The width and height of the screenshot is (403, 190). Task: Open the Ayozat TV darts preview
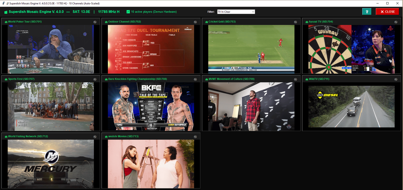tap(351, 49)
